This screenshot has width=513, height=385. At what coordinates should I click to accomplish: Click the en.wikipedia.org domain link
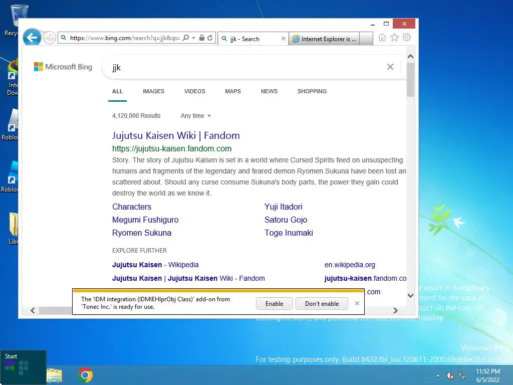(350, 265)
